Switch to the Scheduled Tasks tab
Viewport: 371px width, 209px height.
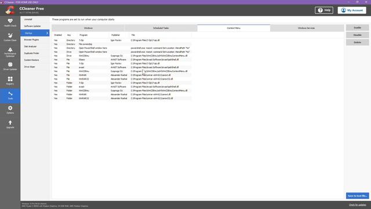pyautogui.click(x=161, y=28)
